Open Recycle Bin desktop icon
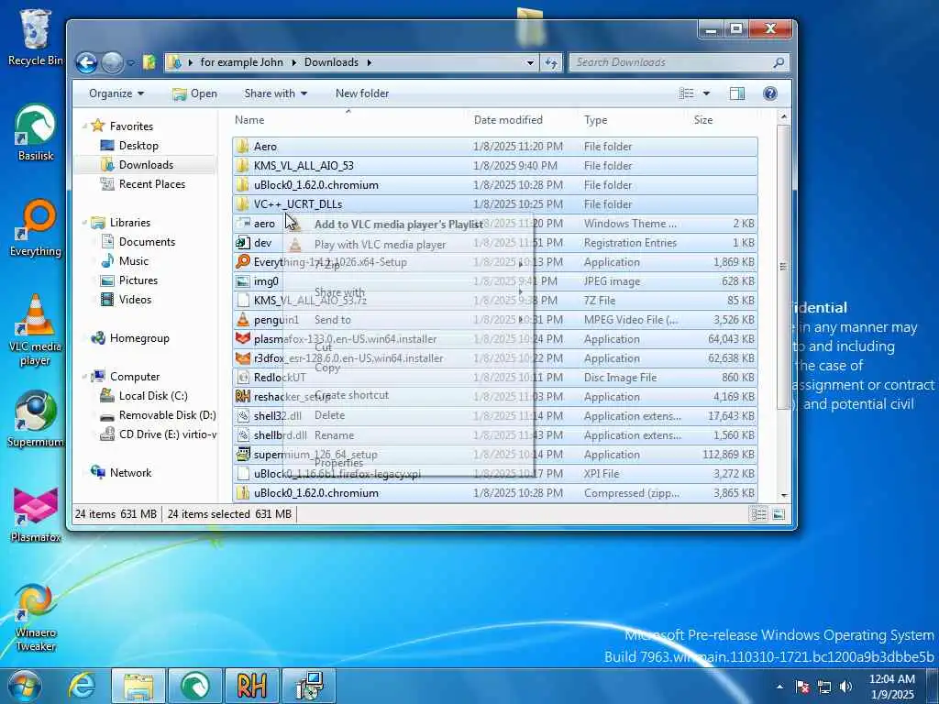Image resolution: width=939 pixels, height=704 pixels. coord(36,36)
